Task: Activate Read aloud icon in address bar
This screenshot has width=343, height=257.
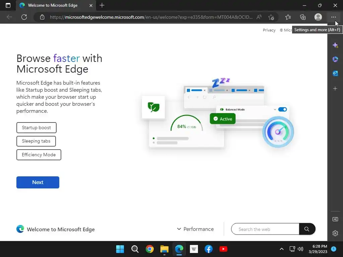Action: click(259, 17)
